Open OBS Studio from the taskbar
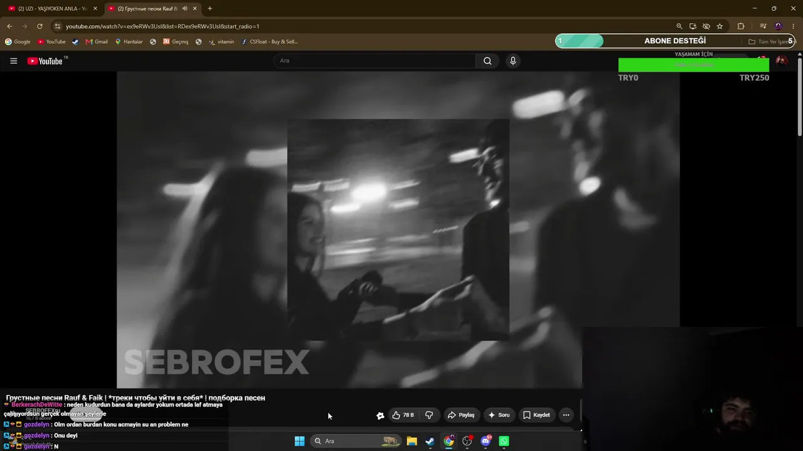 click(x=467, y=441)
